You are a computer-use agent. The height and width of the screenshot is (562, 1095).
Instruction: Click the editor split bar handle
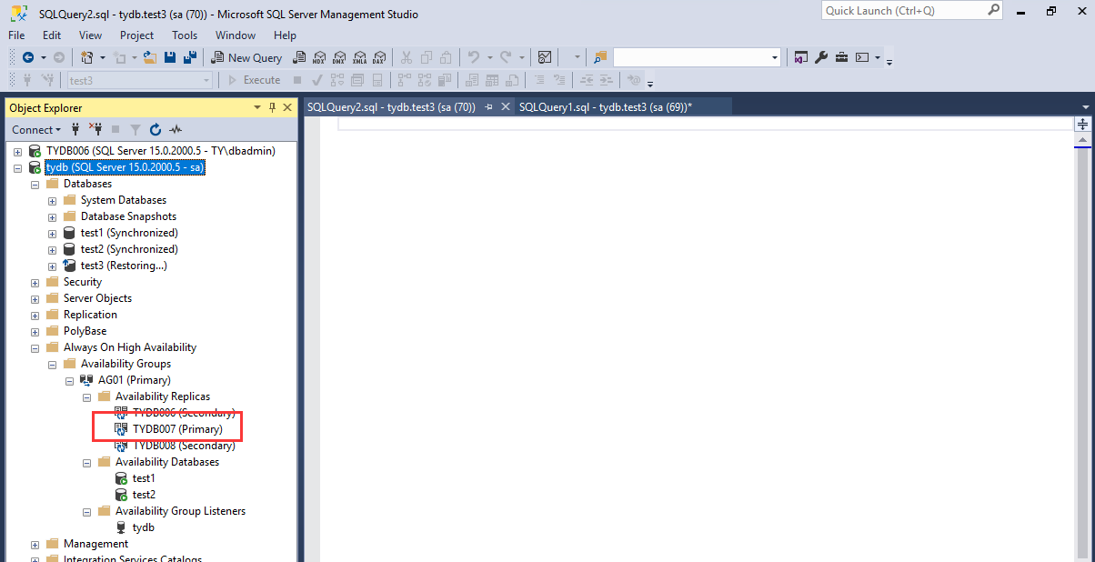(x=1082, y=124)
